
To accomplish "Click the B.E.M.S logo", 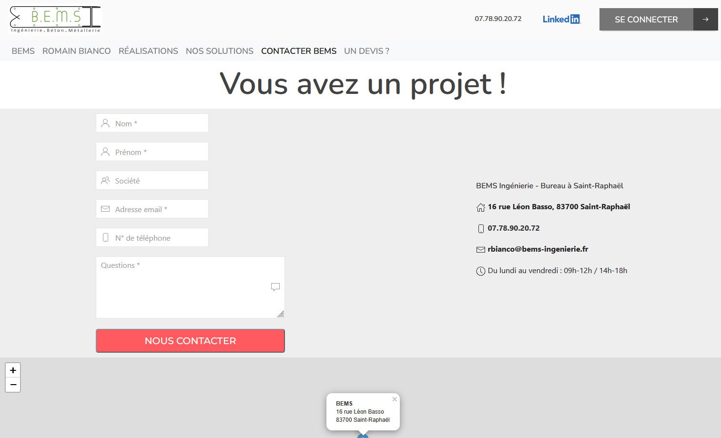I will (x=55, y=20).
